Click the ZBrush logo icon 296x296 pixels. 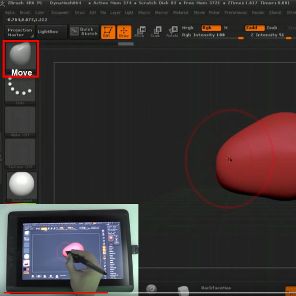pyautogui.click(x=2, y=4)
